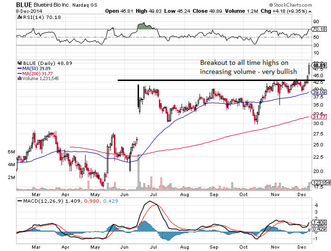Screen dimensions: 331x251
Task: Click the Sep label on MACD axis
Action: point(214,247)
